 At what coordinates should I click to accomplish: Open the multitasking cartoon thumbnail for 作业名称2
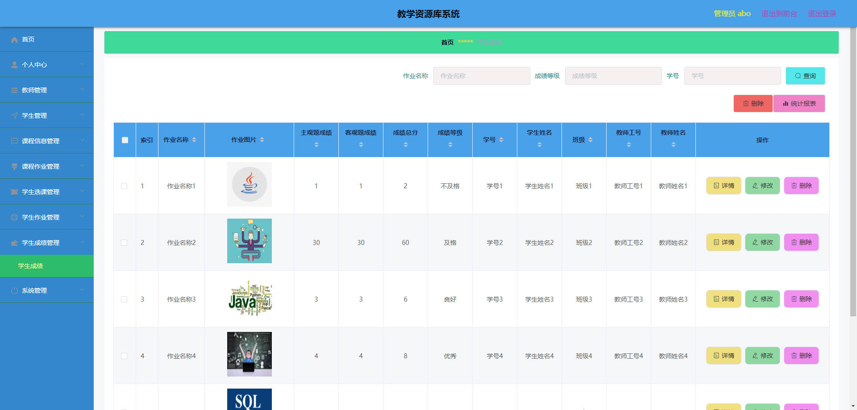pyautogui.click(x=250, y=241)
